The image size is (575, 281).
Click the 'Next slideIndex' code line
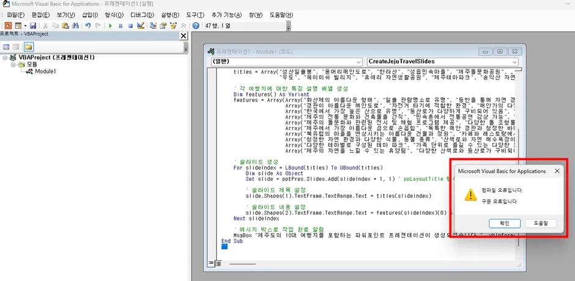pos(256,219)
